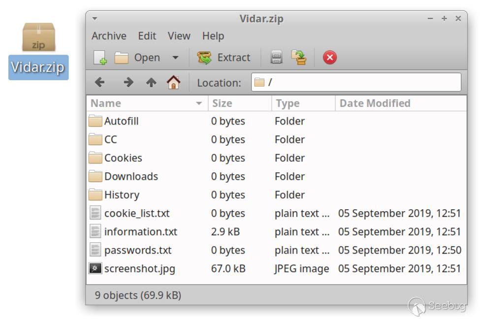Open the window menu arrow in the title bar
The width and height of the screenshot is (480, 320).
[95, 19]
